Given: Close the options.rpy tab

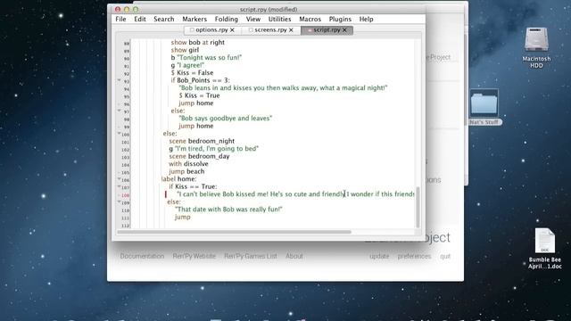Looking at the screenshot, I should [232, 29].
